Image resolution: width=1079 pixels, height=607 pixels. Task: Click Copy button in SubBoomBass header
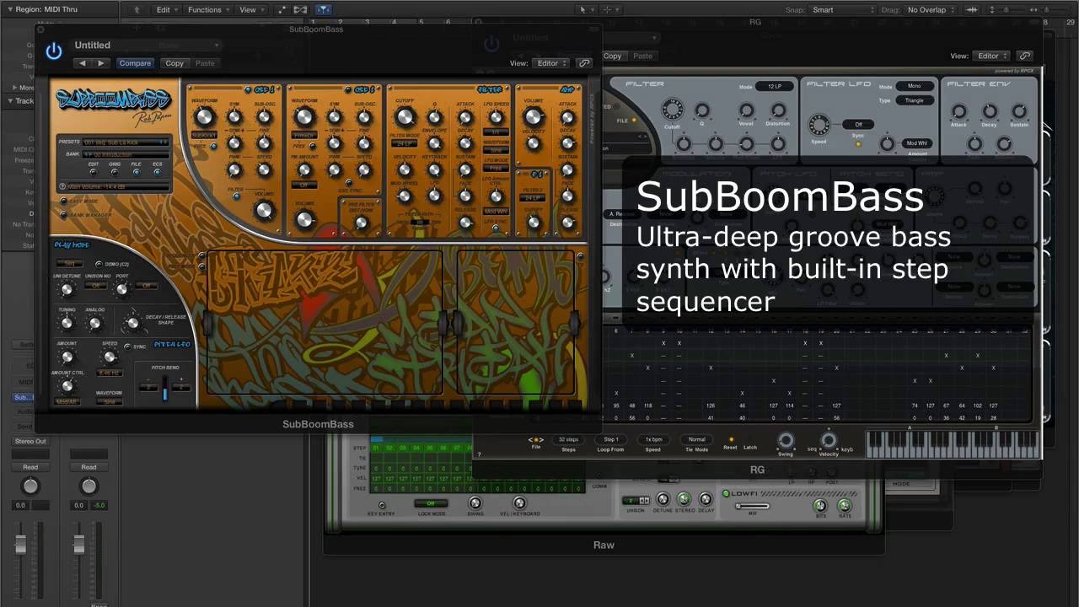pyautogui.click(x=174, y=63)
